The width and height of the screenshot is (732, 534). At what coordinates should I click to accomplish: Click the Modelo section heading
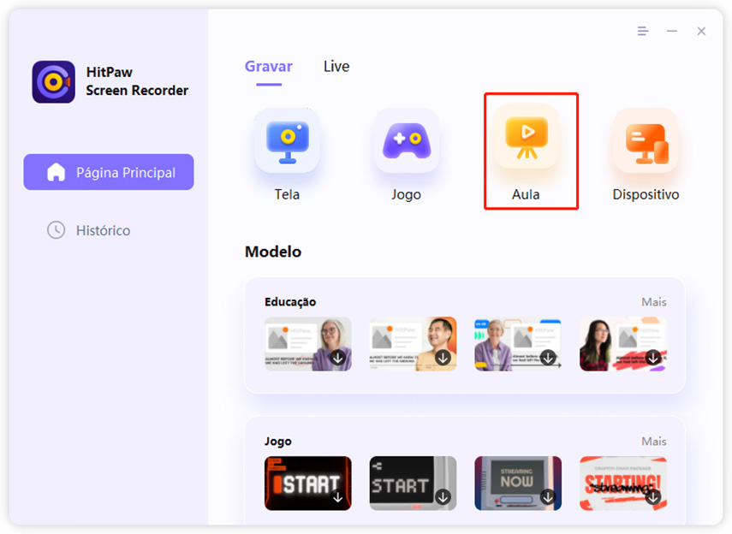click(273, 252)
